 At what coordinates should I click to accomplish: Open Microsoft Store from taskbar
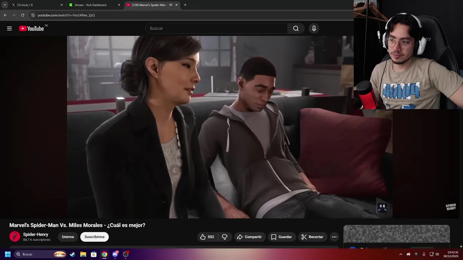click(x=94, y=254)
